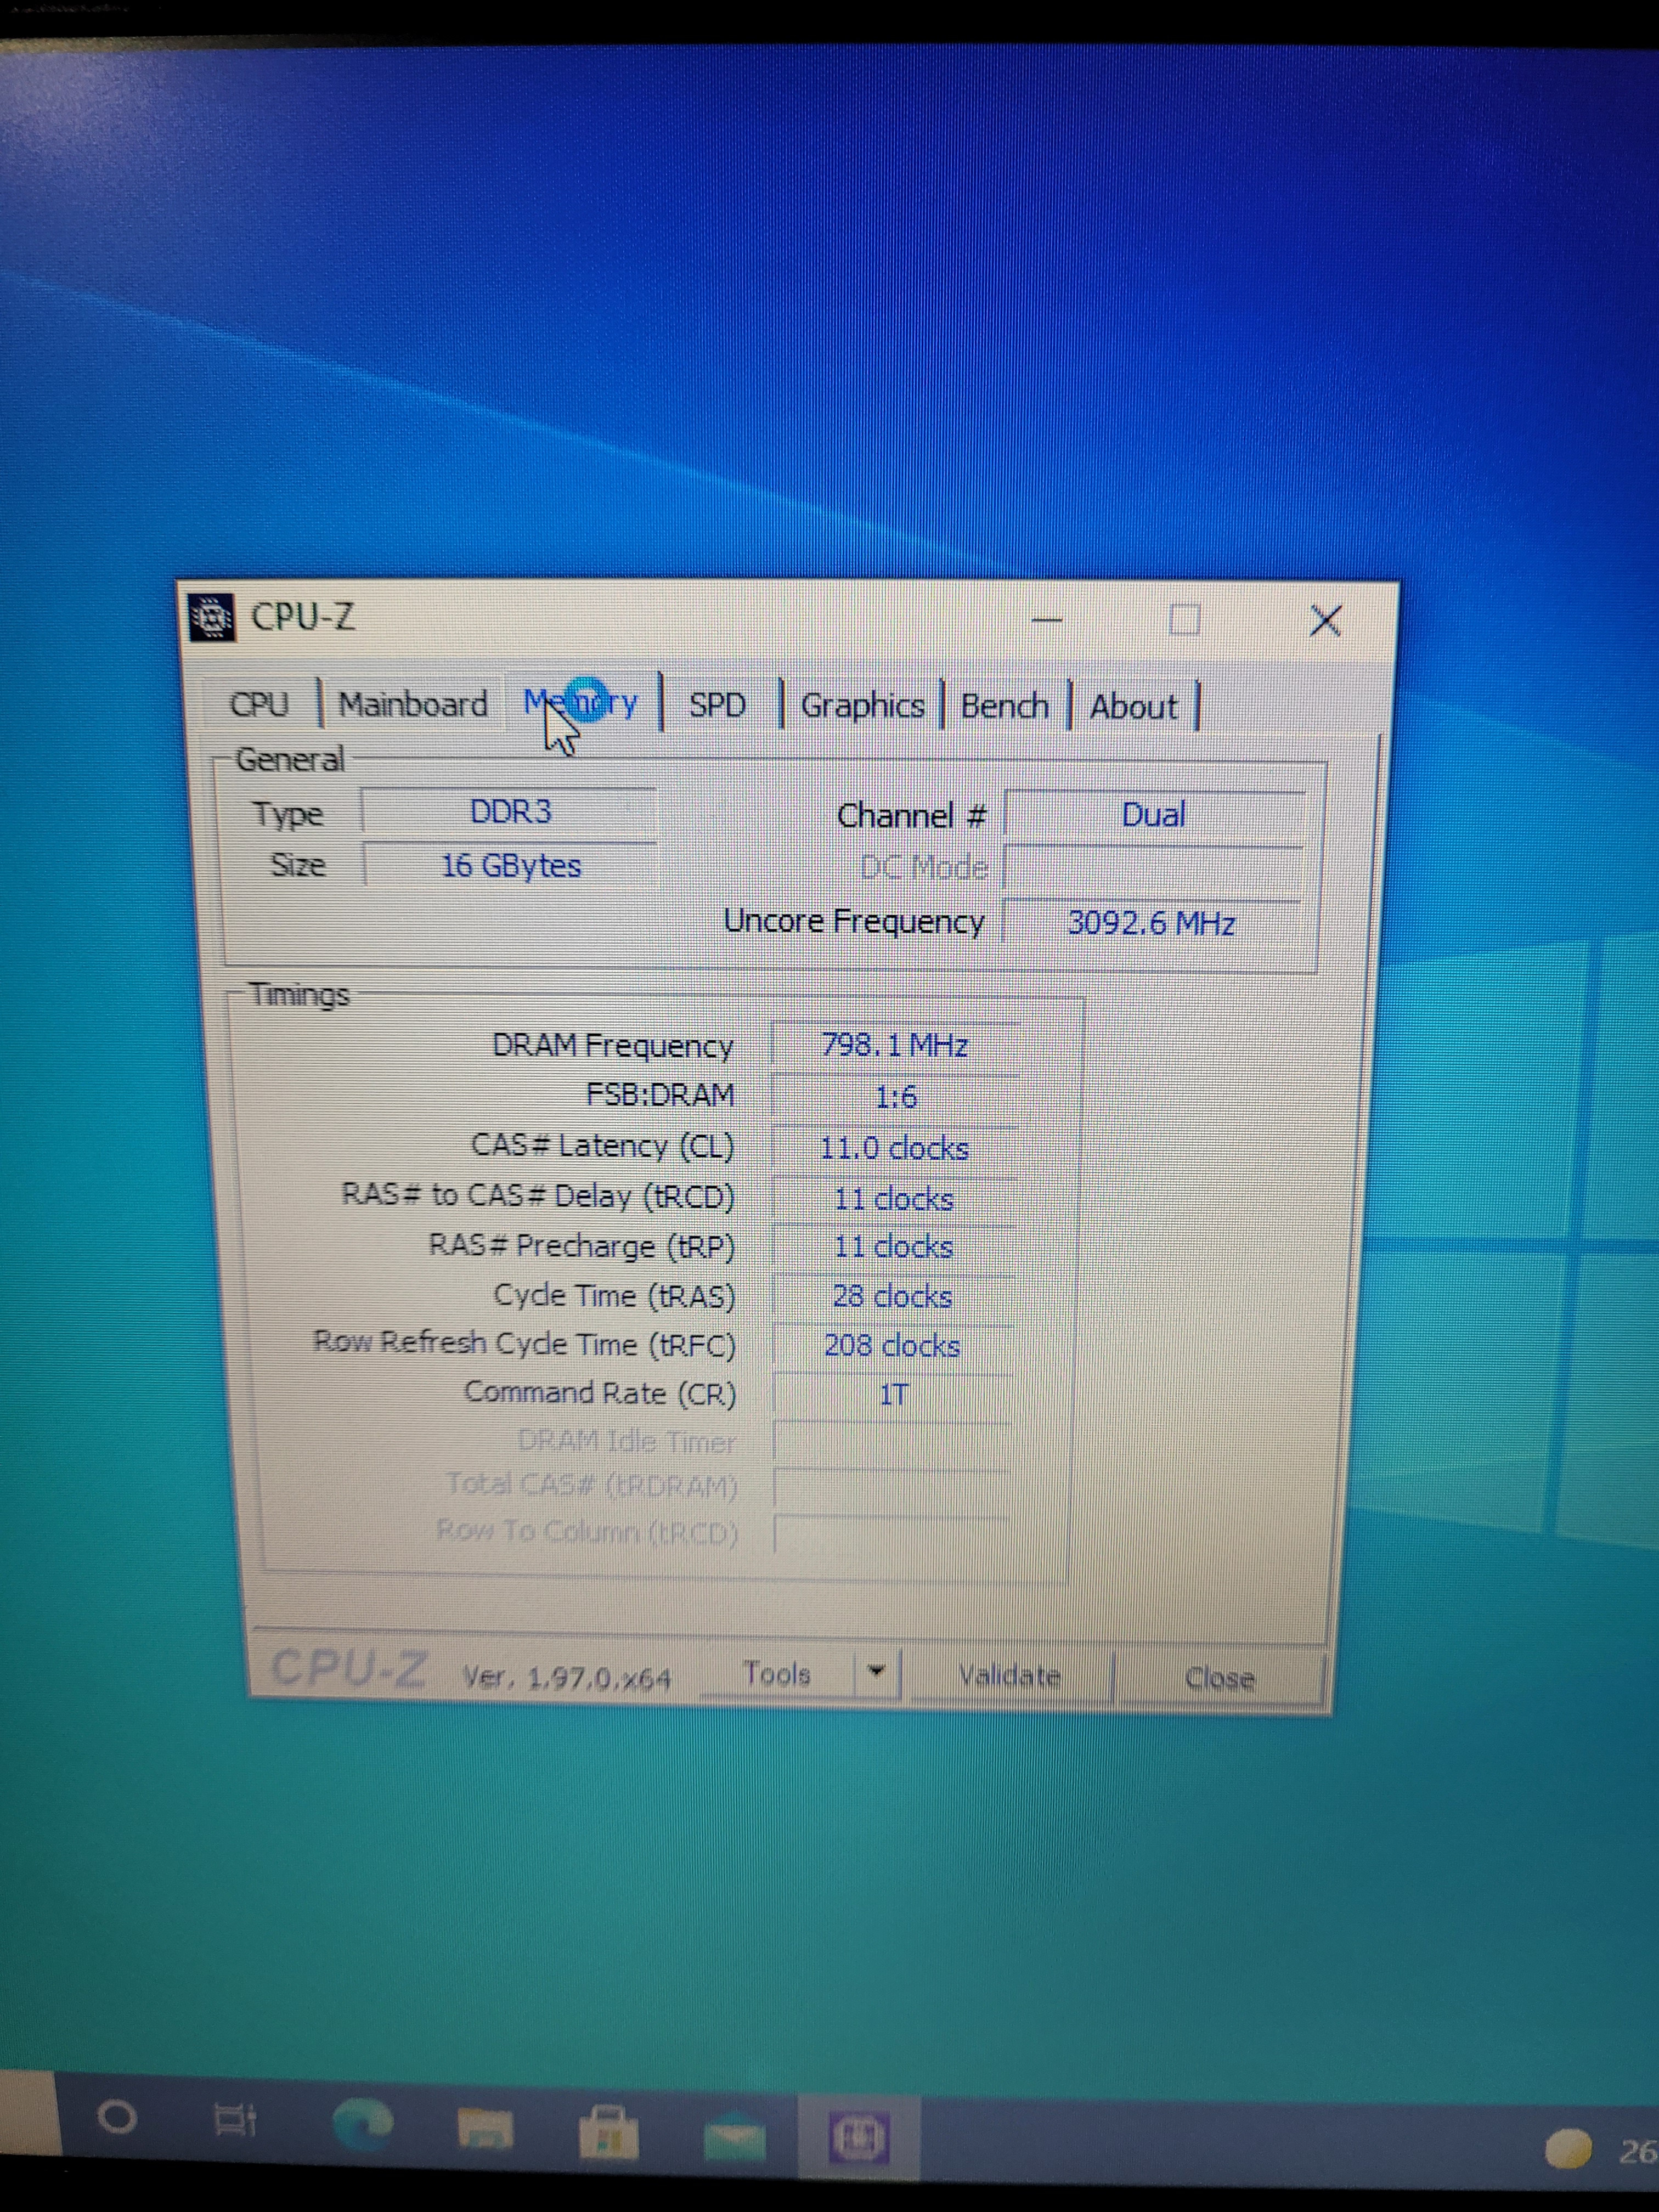Switch to the Graphics tab
This screenshot has height=2212, width=1659.
(x=862, y=706)
